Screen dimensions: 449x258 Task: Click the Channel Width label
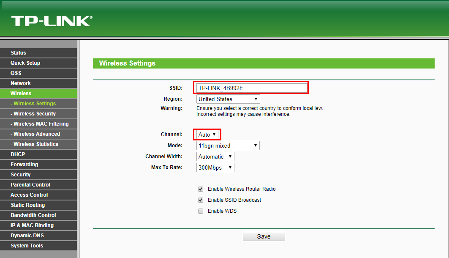coord(164,156)
